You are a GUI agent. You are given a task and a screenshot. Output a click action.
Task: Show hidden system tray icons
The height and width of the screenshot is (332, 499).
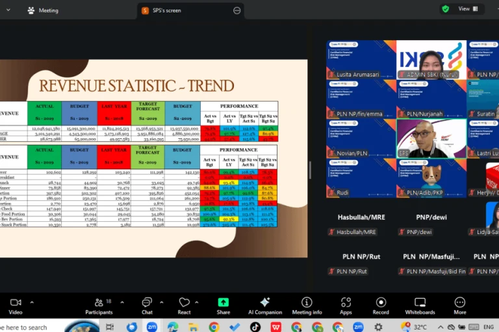click(x=441, y=327)
